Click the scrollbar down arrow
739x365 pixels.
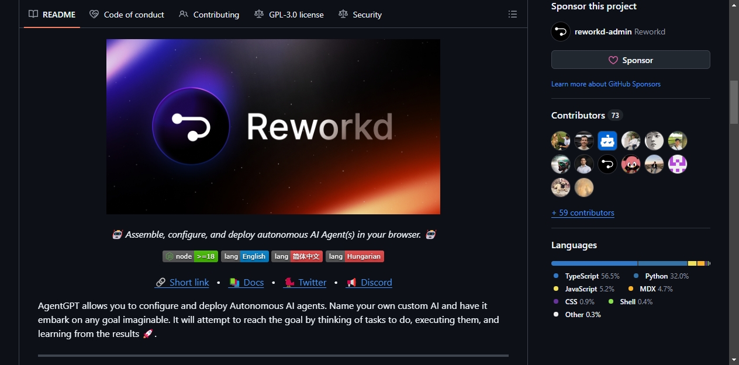pos(734,360)
